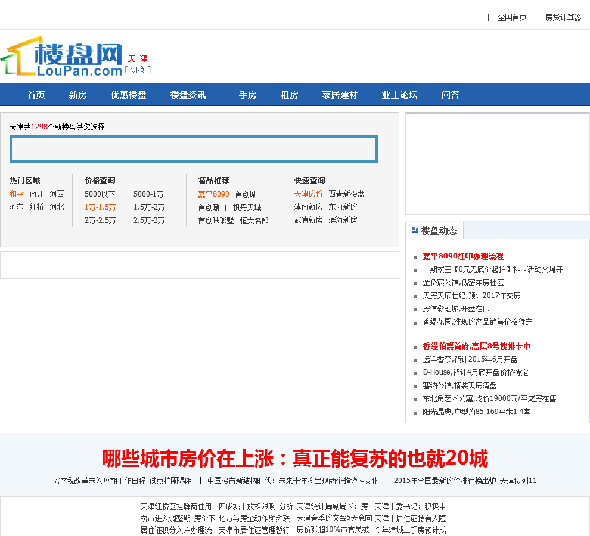Image resolution: width=590 pixels, height=536 pixels.
Task: Open news D-House,预计4月底开盘价格待定
Action: [x=475, y=372]
